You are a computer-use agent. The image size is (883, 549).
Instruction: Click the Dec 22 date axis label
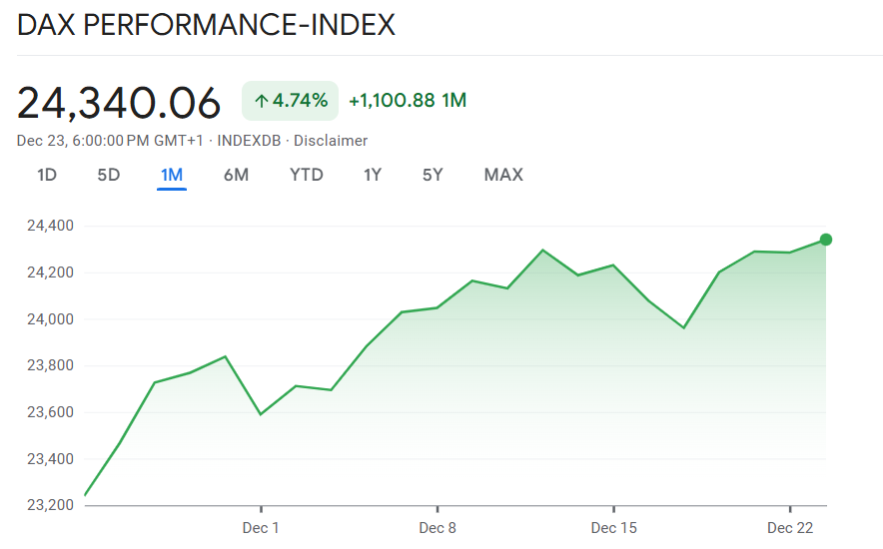(790, 527)
